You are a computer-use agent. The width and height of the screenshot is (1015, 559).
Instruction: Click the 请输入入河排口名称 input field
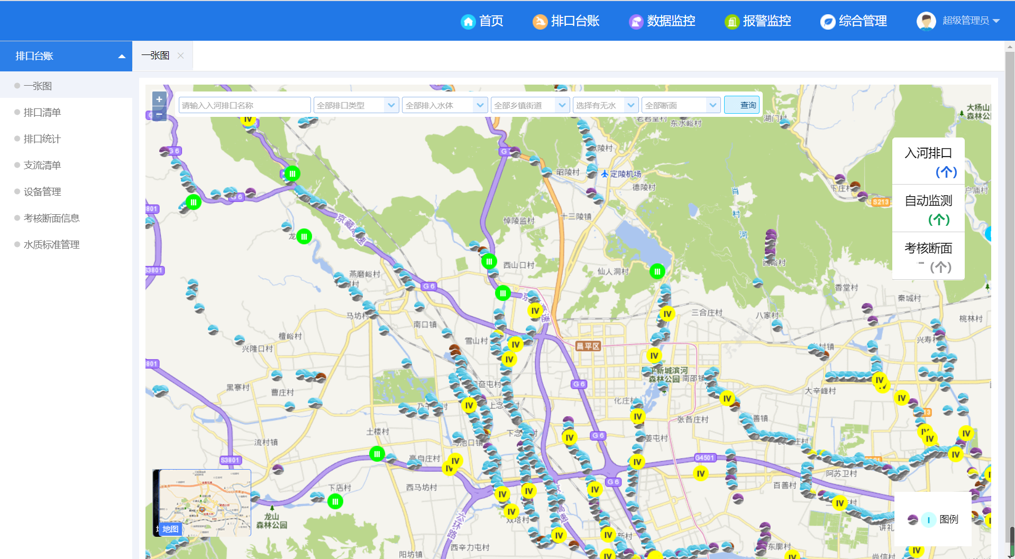tap(244, 105)
